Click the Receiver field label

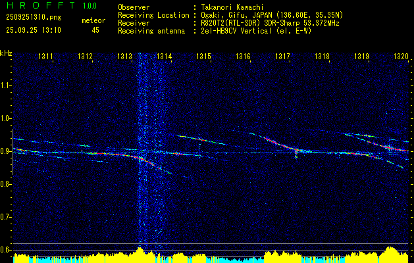[134, 23]
